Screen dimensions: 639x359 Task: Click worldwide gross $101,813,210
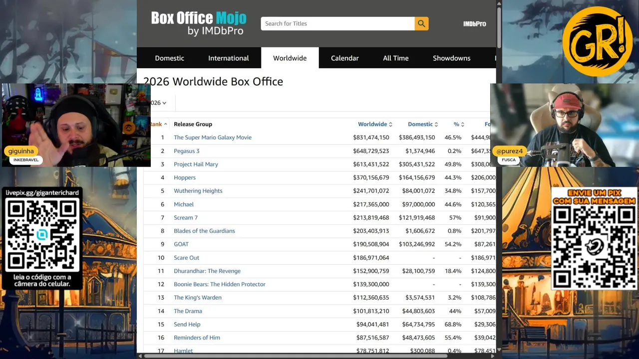pos(371,311)
